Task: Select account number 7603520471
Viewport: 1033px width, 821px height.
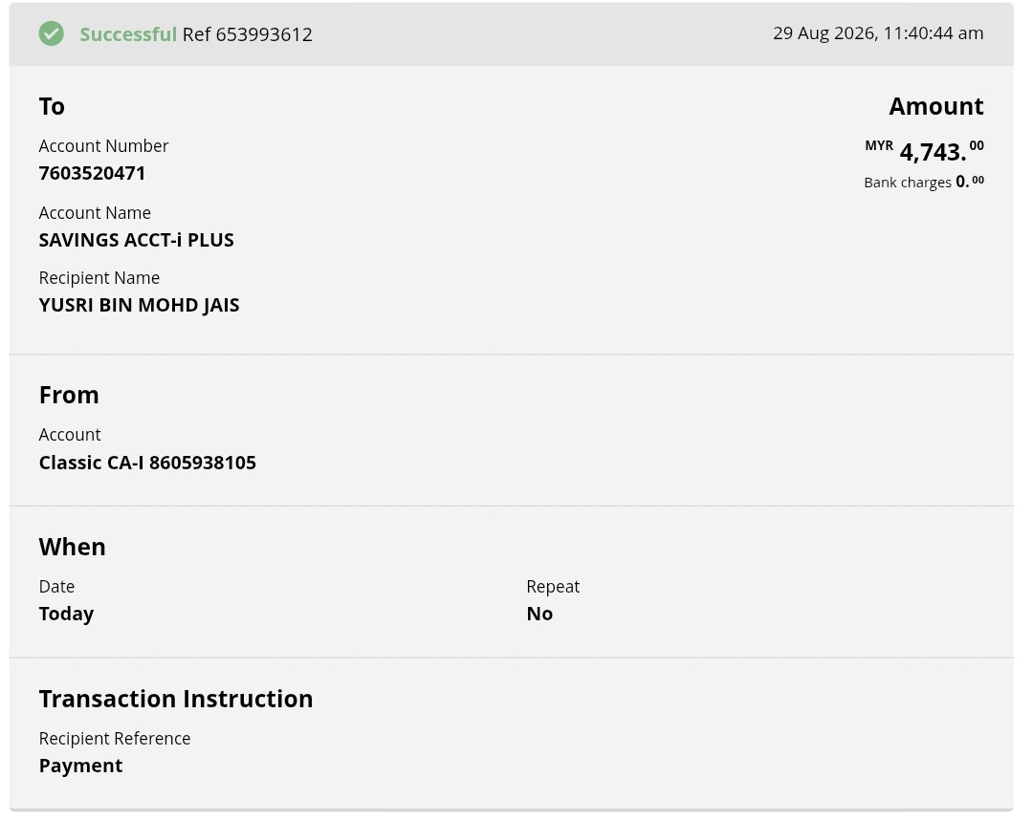Action: (x=92, y=173)
